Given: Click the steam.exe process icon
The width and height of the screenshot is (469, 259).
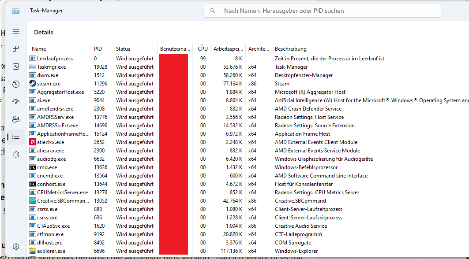Looking at the screenshot, I should click(33, 84).
